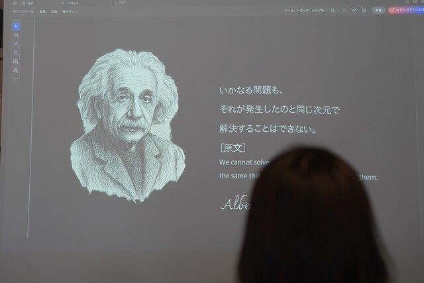Switch to the second .pdf document tab
This screenshot has height=283, width=424.
(74, 3)
